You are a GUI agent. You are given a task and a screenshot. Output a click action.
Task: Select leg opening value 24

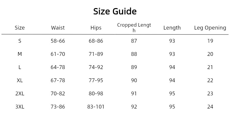[210, 107]
